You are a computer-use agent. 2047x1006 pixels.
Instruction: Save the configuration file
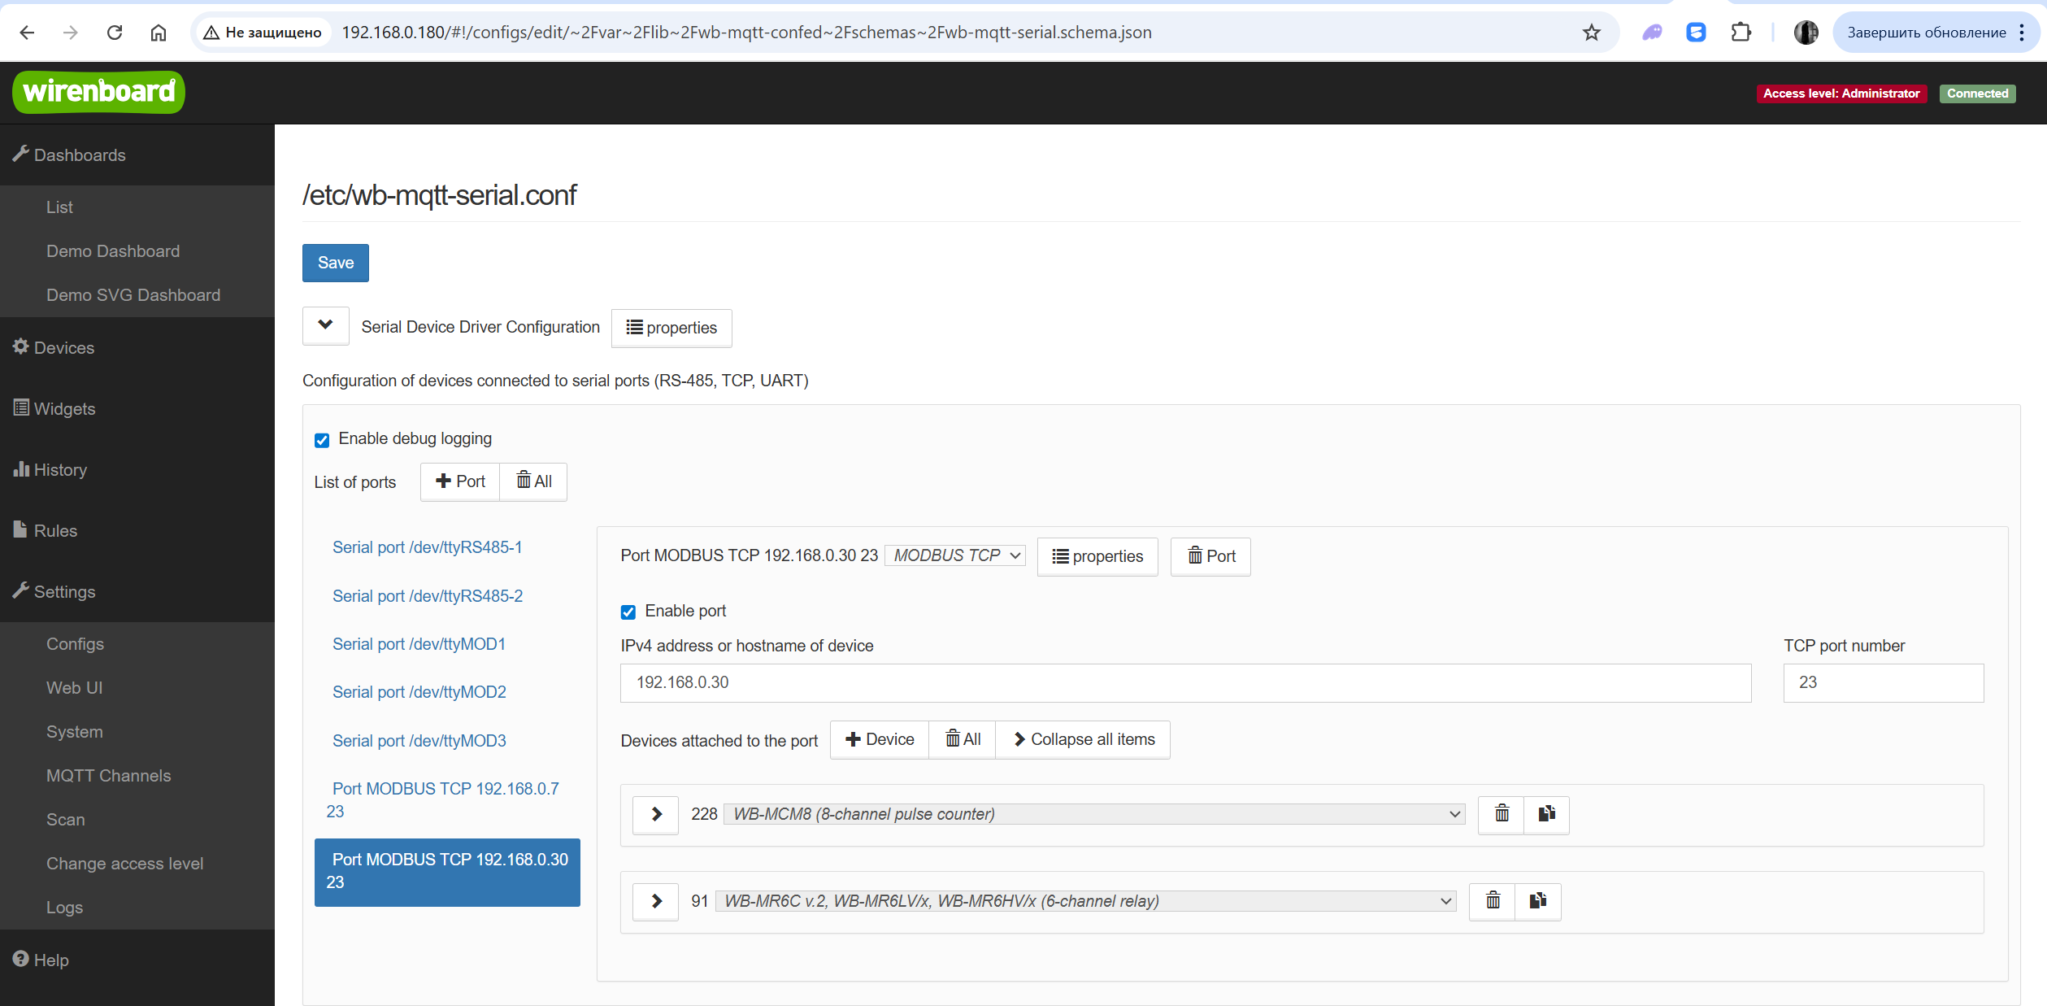335,263
